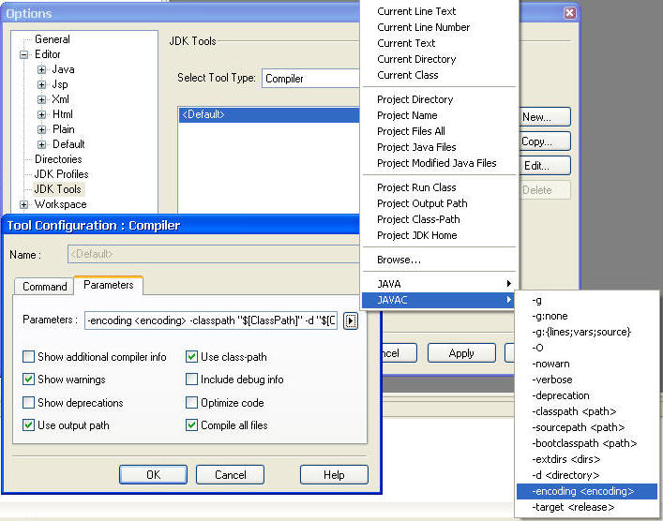
Task: Click OK in Tool Configuration dialog
Action: [153, 475]
